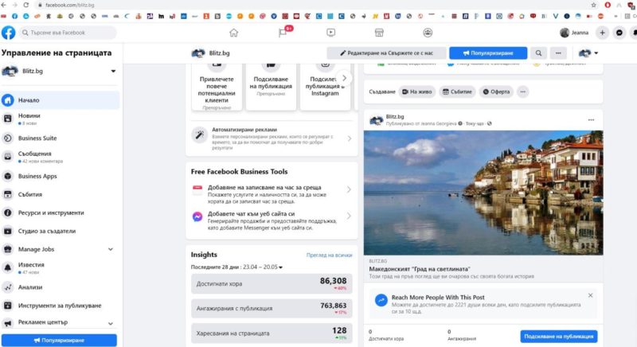
Task: Open Известия in the sidebar
Action: [61, 268]
